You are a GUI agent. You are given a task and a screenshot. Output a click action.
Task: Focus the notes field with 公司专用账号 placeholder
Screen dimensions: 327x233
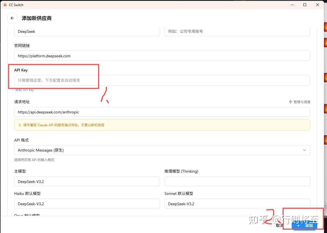click(x=237, y=31)
